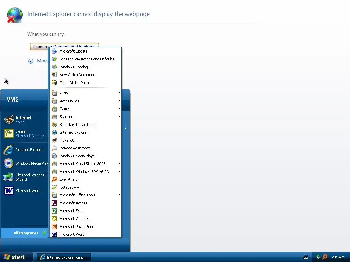The width and height of the screenshot is (350, 262).
Task: Click the BitLocker To Go Reader label text
Action: pyautogui.click(x=79, y=125)
